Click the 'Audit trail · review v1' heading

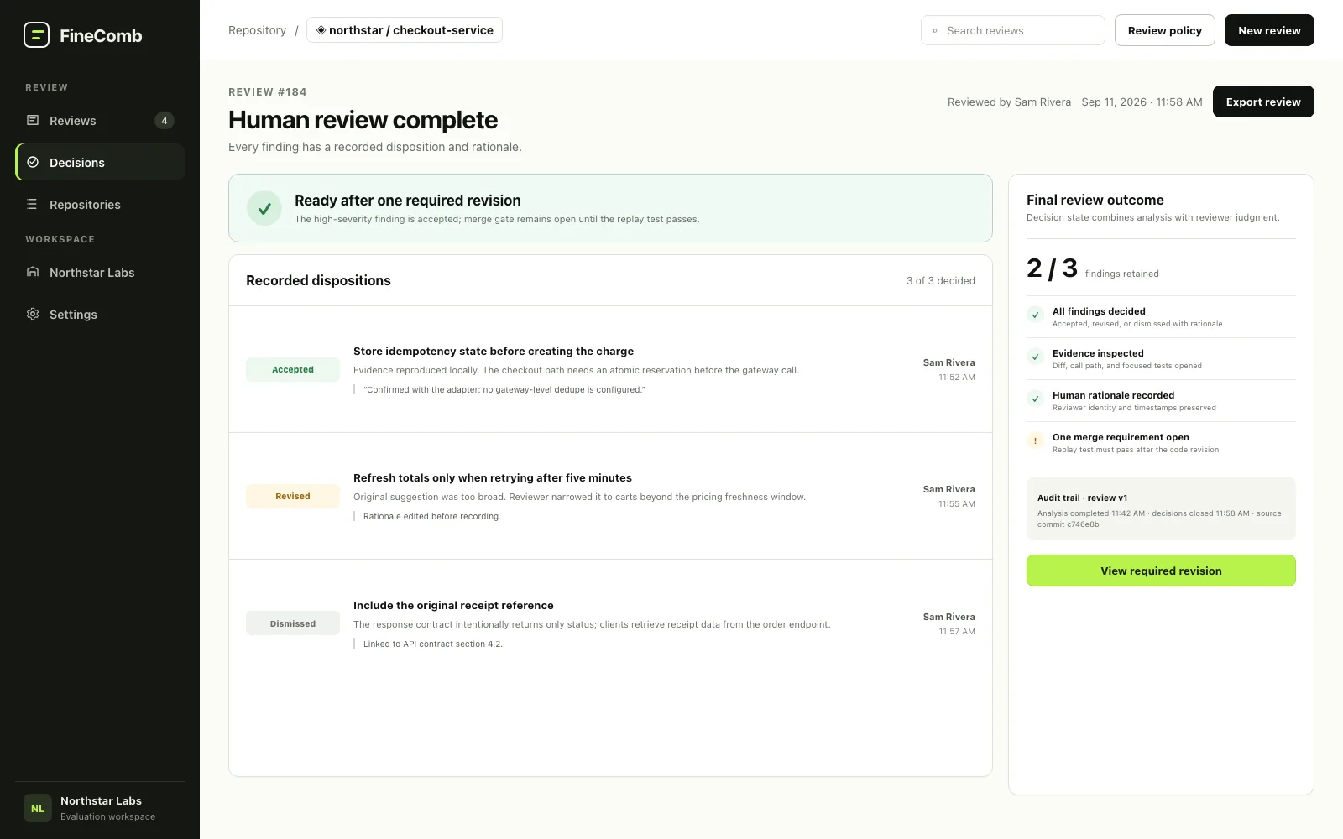[x=1082, y=498]
